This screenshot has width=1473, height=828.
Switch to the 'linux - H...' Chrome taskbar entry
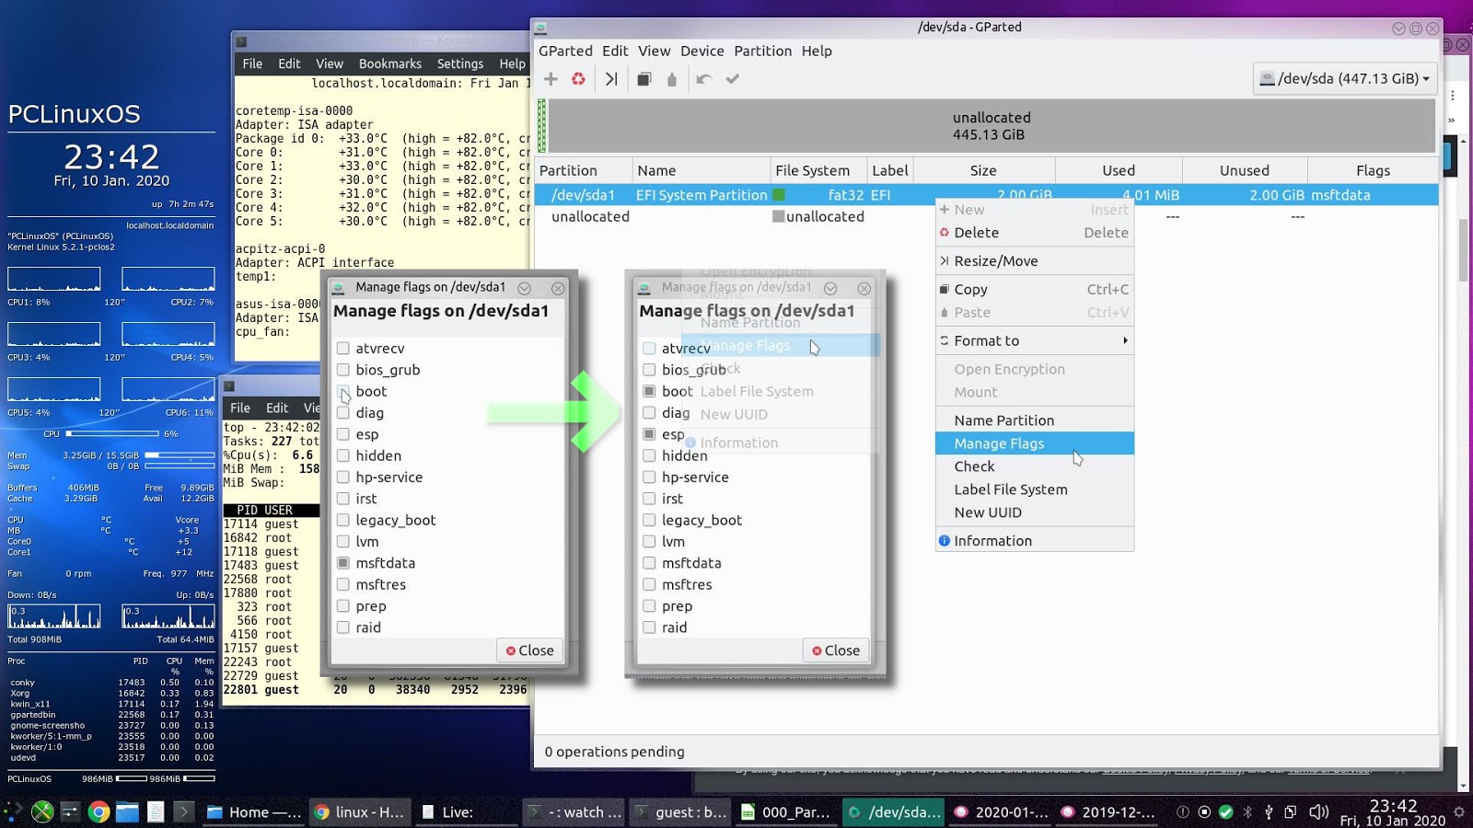[359, 811]
